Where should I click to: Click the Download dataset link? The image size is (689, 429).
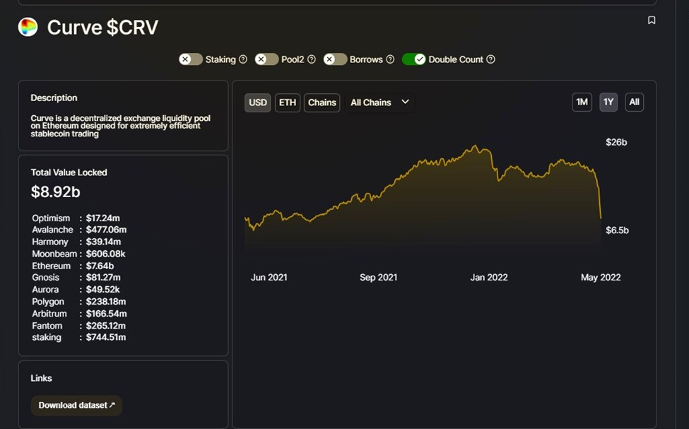76,405
